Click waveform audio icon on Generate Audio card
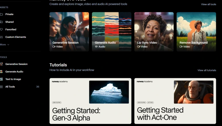This screenshot has height=126, width=222. coord(96,47)
